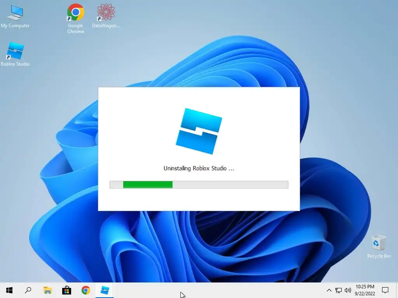Select the Google Chrome desktop shortcut
The image size is (398, 298).
click(x=76, y=19)
